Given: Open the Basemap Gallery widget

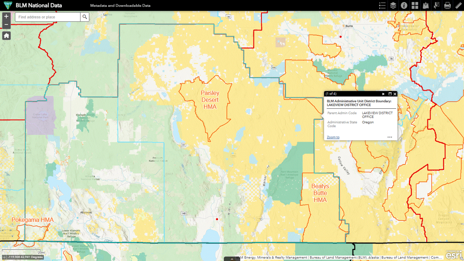Looking at the screenshot, I should pos(415,5).
